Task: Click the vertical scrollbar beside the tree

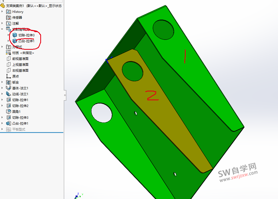Action: pyautogui.click(x=65, y=95)
